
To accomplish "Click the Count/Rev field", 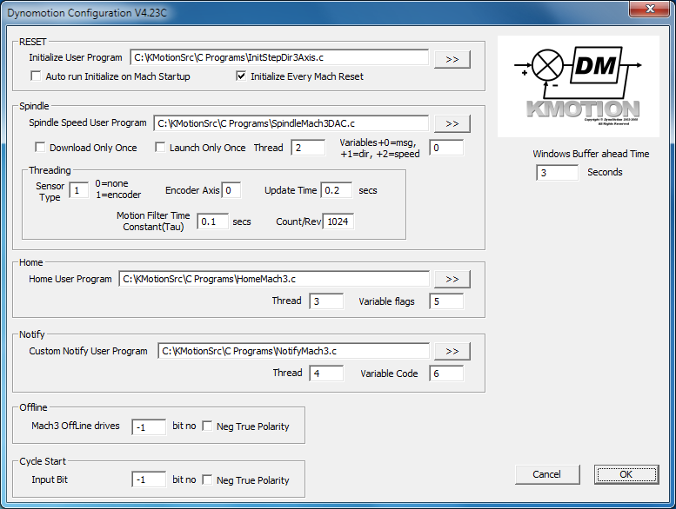I will (338, 221).
